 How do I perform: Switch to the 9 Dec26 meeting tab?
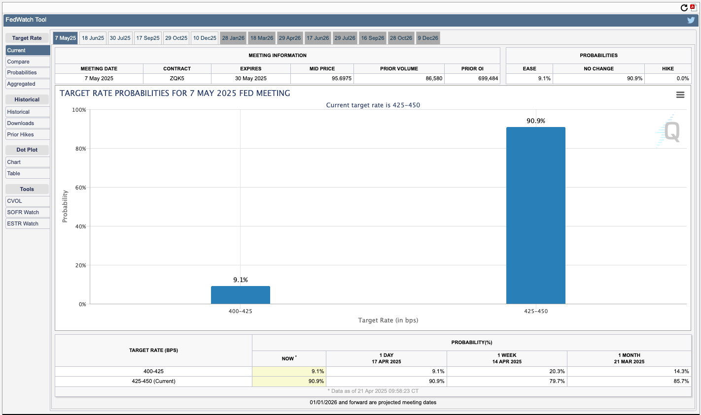tap(428, 38)
